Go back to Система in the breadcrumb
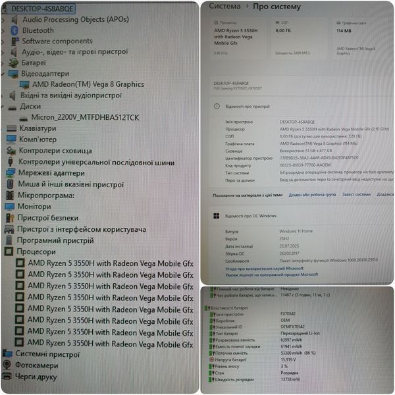 [x=224, y=6]
